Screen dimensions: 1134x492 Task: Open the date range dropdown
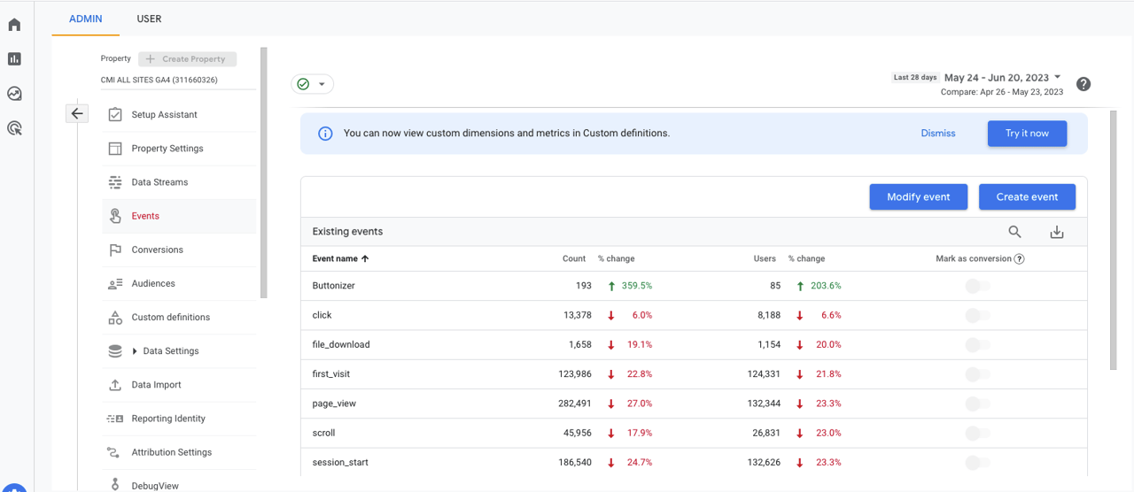[x=1003, y=78]
